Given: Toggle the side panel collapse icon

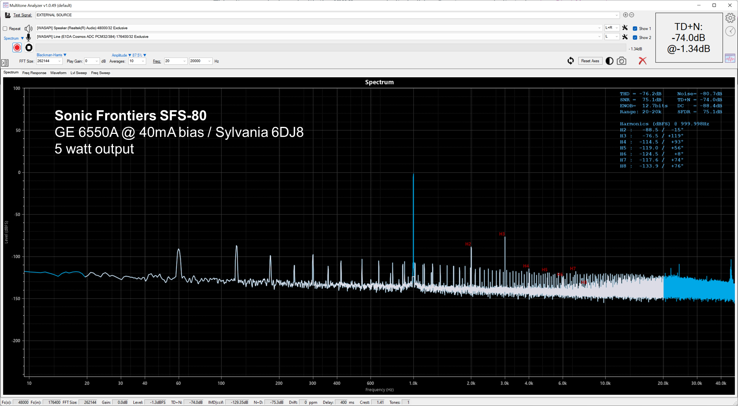Looking at the screenshot, I should [5, 63].
